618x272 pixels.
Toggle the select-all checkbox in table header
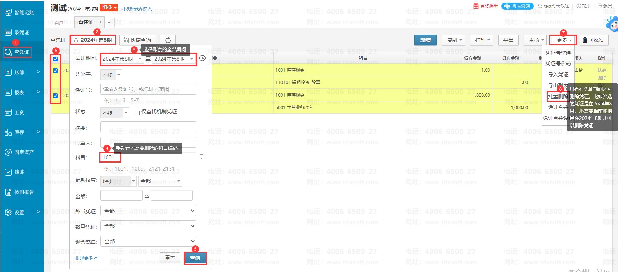point(56,59)
